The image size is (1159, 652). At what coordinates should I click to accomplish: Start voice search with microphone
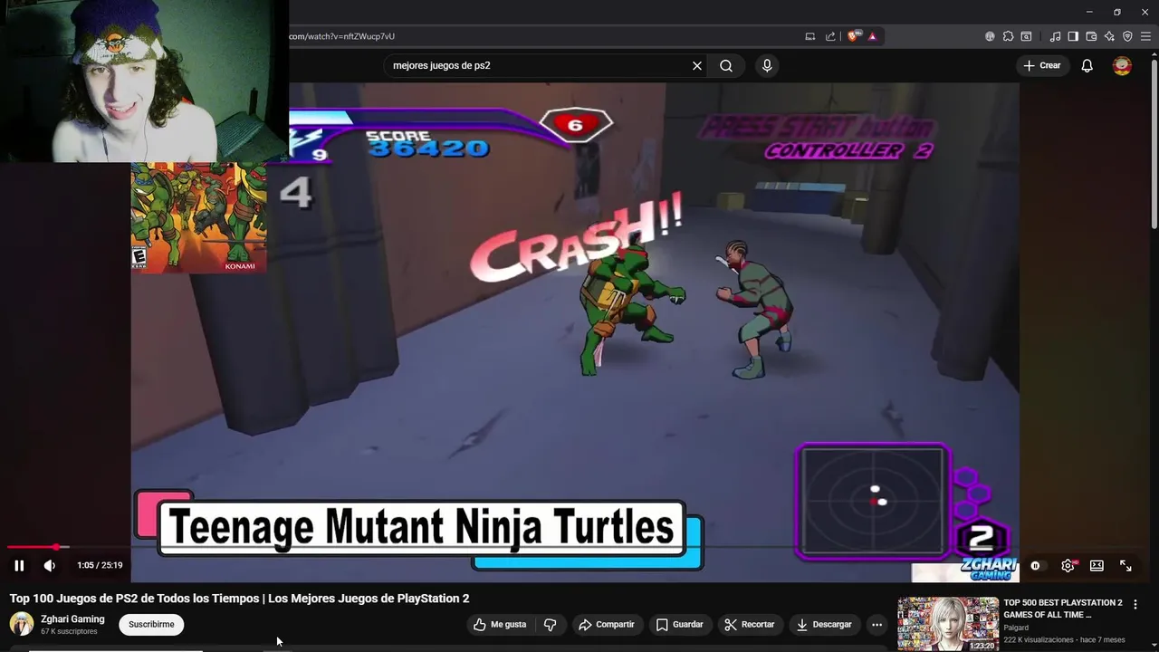point(767,65)
